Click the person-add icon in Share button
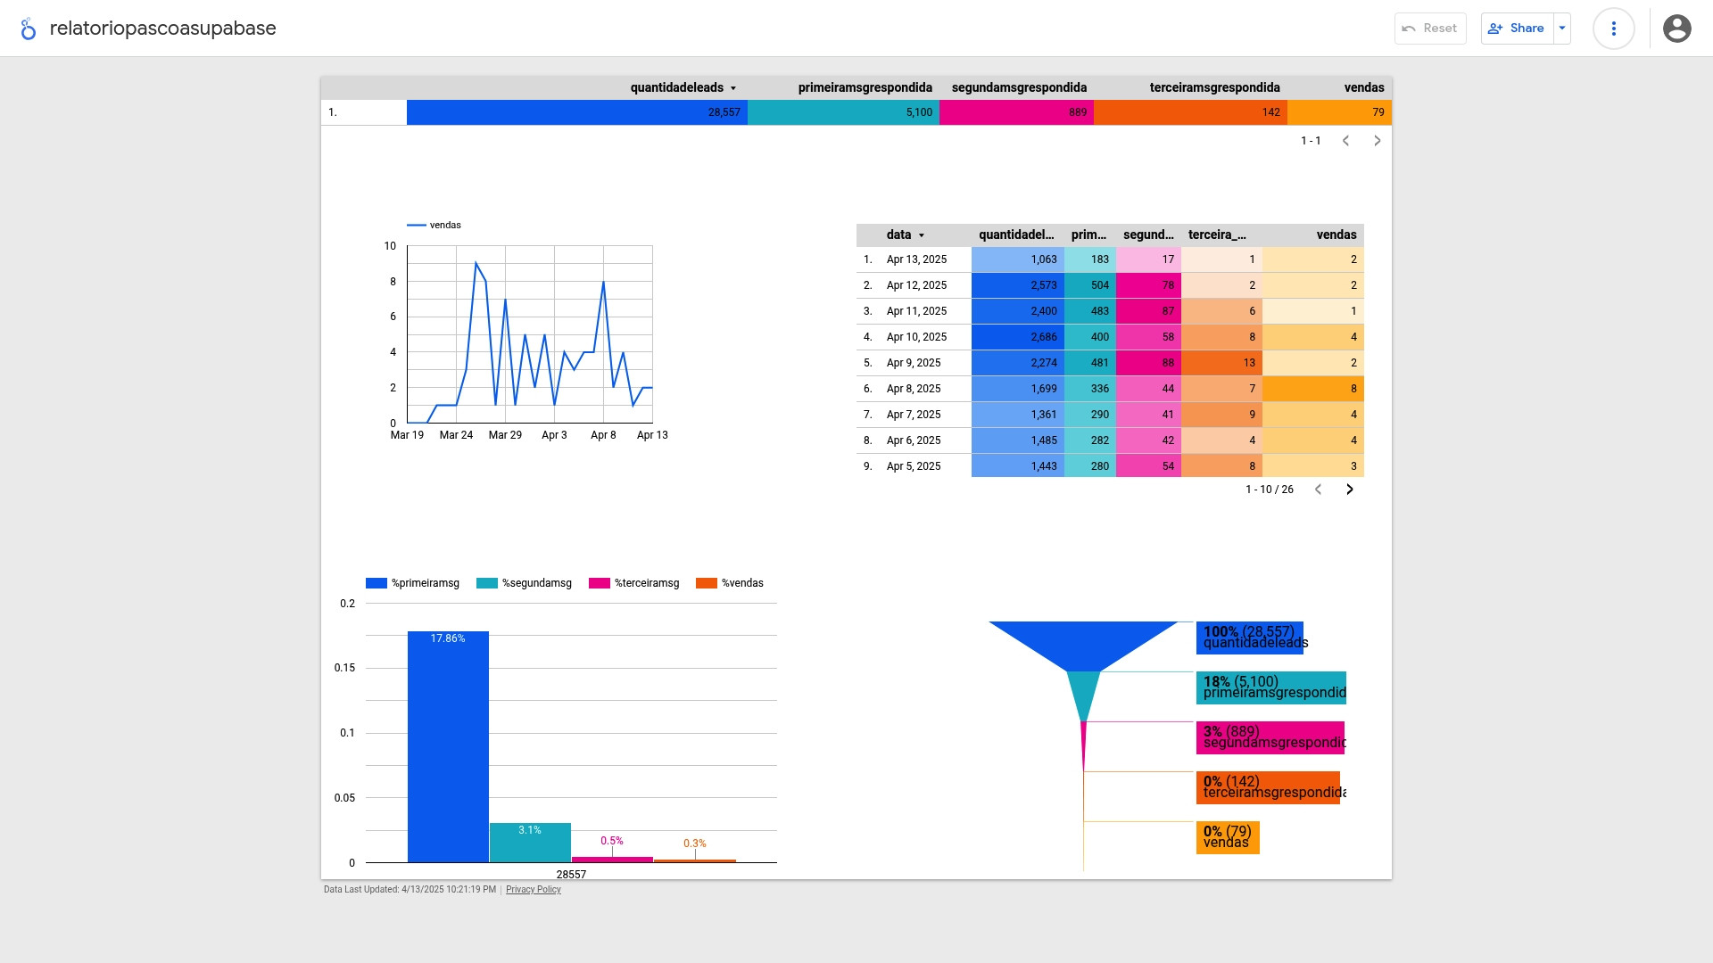The width and height of the screenshot is (1713, 963). pyautogui.click(x=1495, y=29)
